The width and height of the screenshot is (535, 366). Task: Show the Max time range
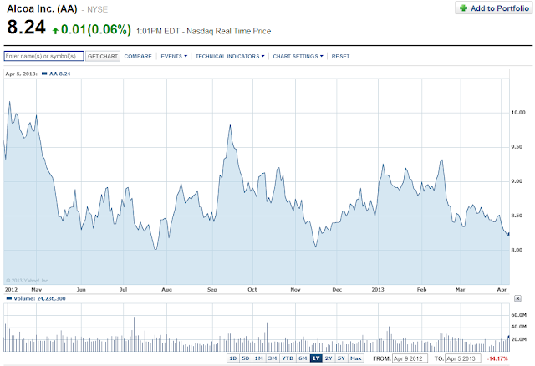[356, 358]
